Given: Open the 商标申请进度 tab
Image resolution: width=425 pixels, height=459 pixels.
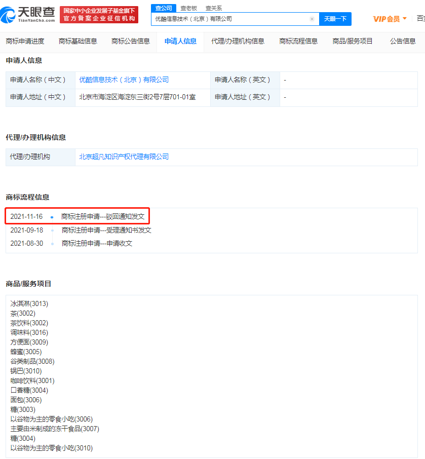Looking at the screenshot, I should [25, 41].
